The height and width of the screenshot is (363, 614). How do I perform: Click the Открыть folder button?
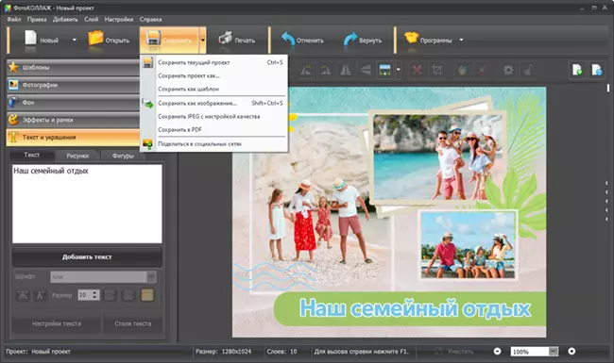coord(109,40)
